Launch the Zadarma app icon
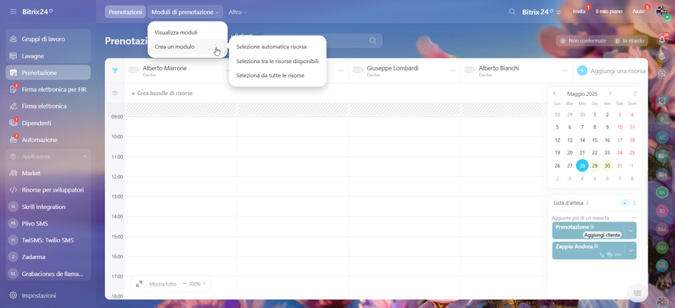The height and width of the screenshot is (308, 675). (14, 257)
